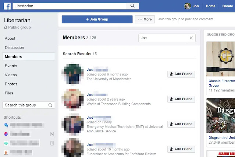Click the Facebook logo icon
Screen dimensions: 235x157
[x=7, y=6]
